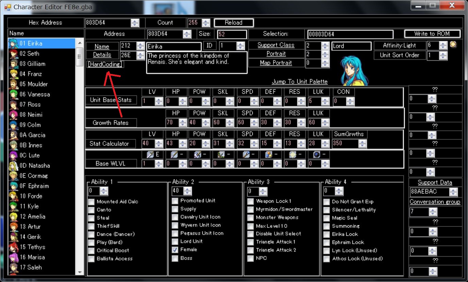Select 09 Colm in the character list
Viewport: 468px width, 282px height.
(42, 125)
